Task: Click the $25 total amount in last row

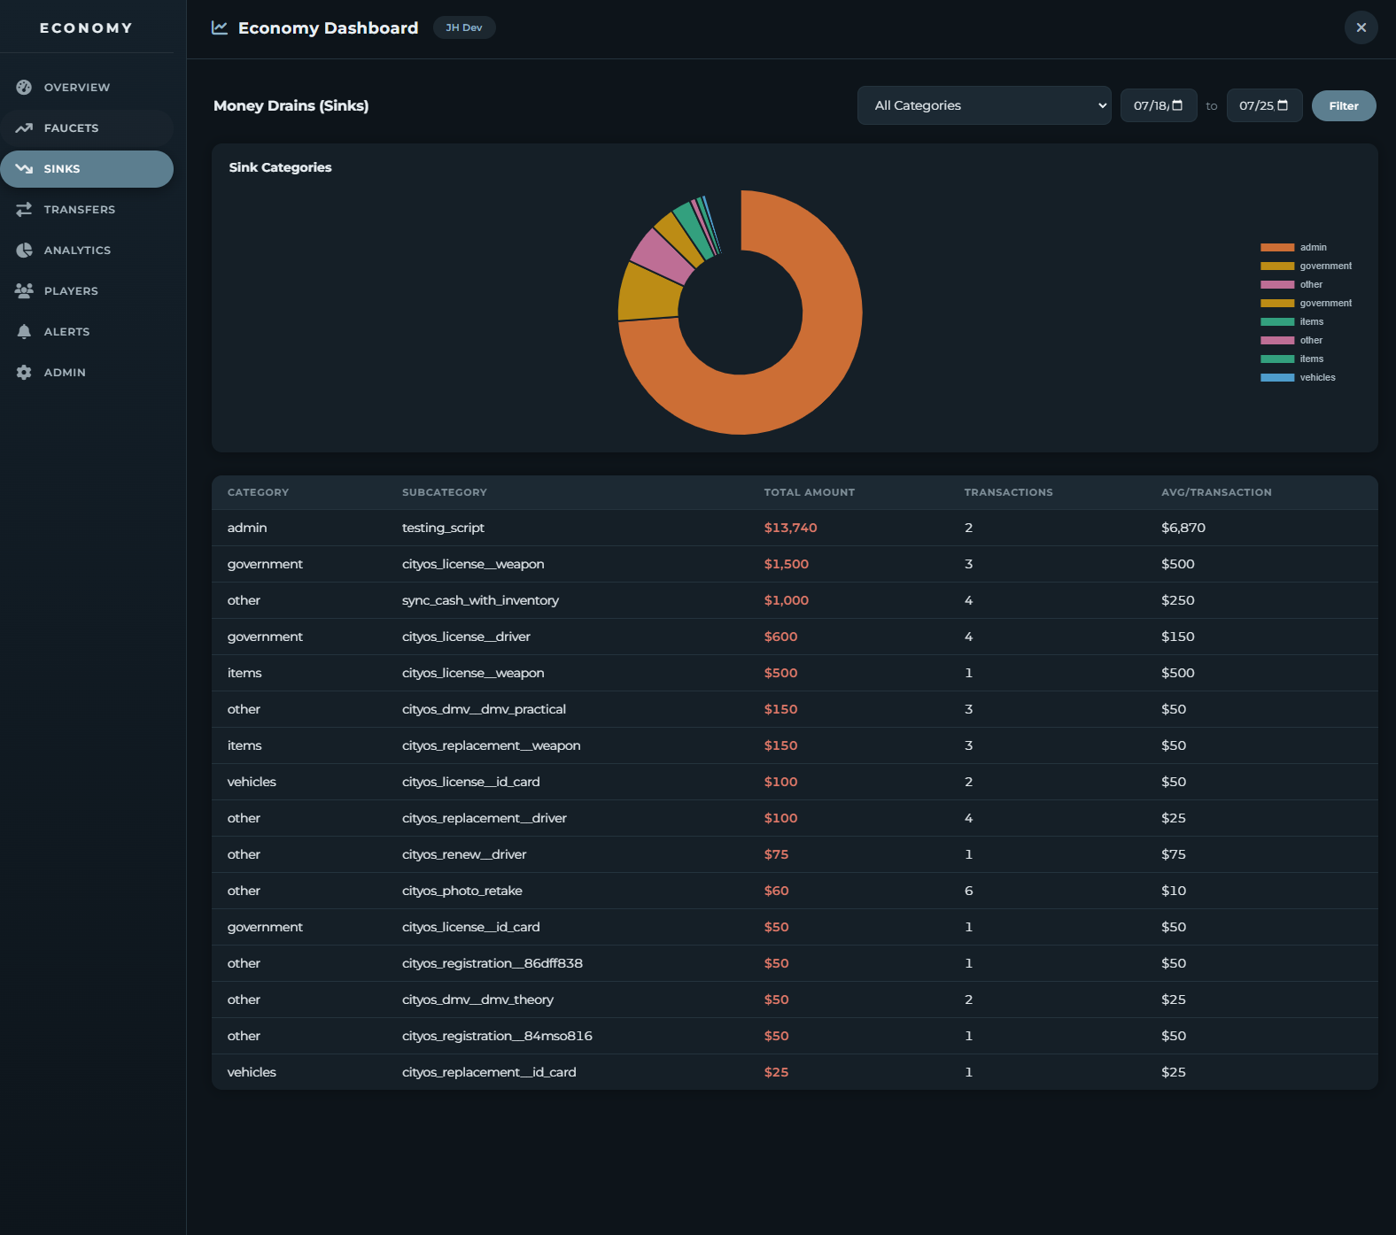Action: 777,1072
